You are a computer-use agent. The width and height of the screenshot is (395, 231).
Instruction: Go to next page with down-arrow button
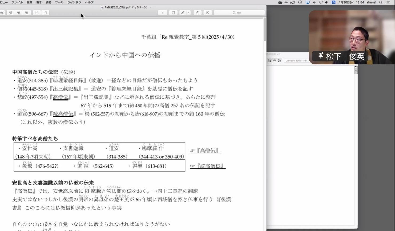coord(45,12)
